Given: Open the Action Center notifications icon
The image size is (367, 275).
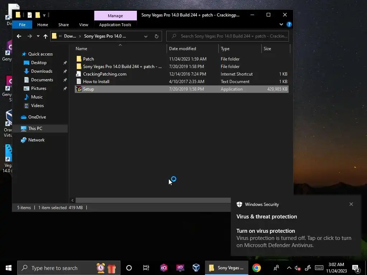Looking at the screenshot, I should click(356, 268).
